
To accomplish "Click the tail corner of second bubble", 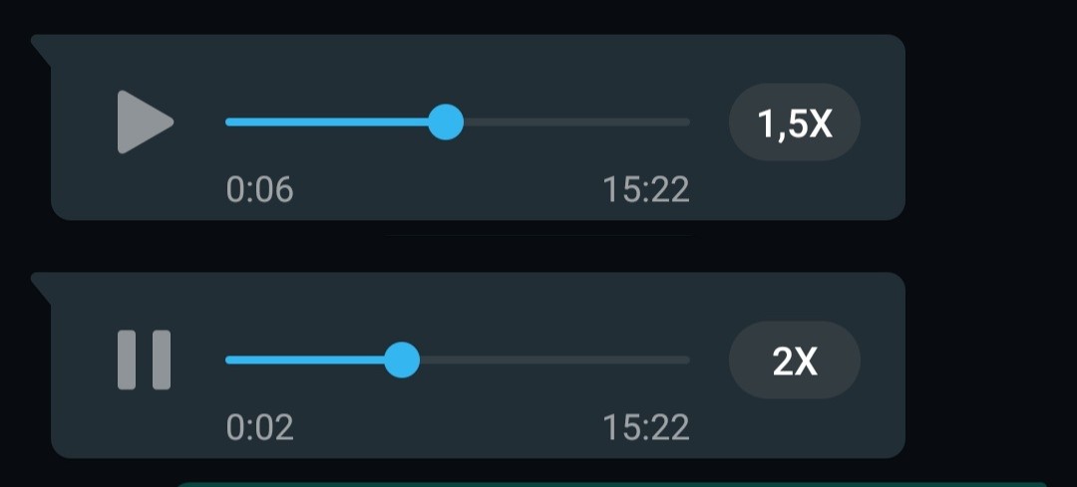I will pos(41,286).
